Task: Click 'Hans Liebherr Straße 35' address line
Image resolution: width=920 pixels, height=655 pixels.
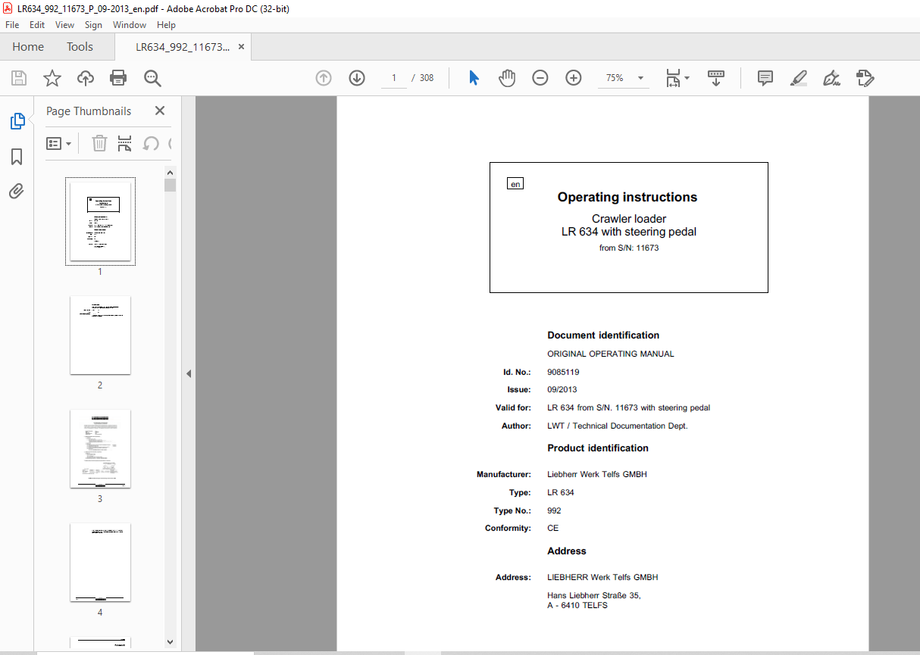Action: click(594, 595)
